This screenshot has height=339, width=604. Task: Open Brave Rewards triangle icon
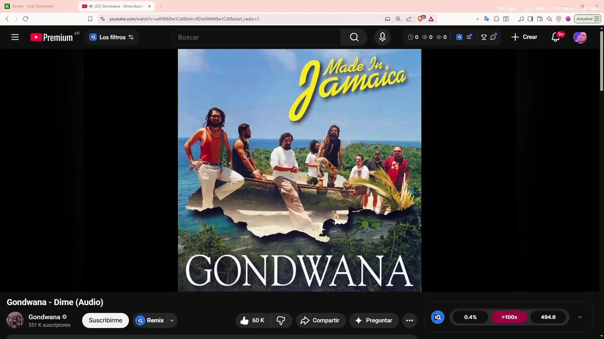point(431,19)
